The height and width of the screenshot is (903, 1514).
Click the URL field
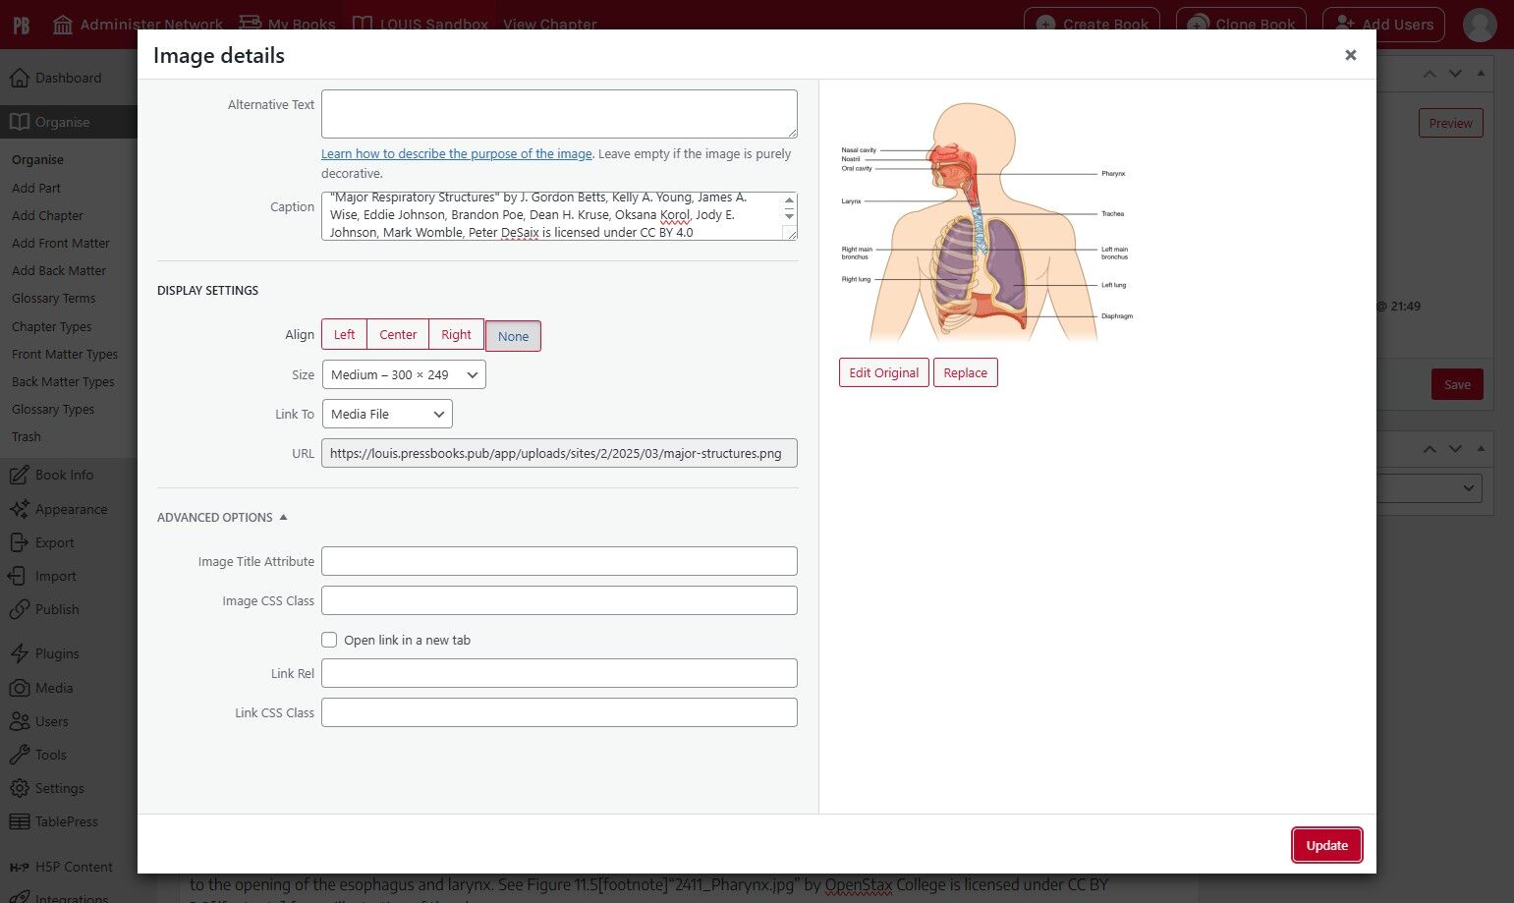coord(559,453)
